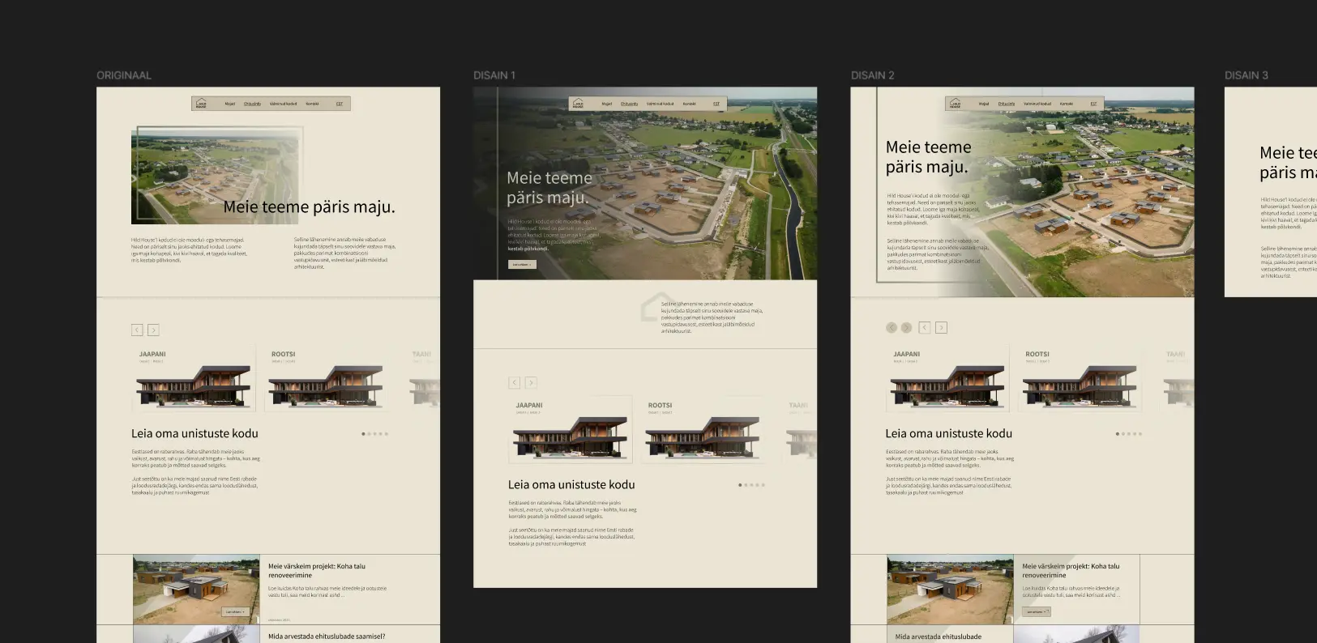
Task: Click Majad menu item in ORIGINAAL navbar
Action: [x=229, y=104]
